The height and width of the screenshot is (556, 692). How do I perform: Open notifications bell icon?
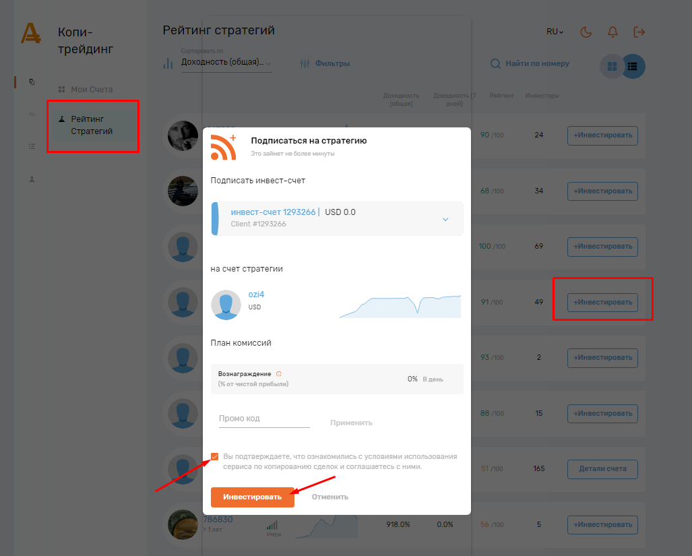[612, 32]
